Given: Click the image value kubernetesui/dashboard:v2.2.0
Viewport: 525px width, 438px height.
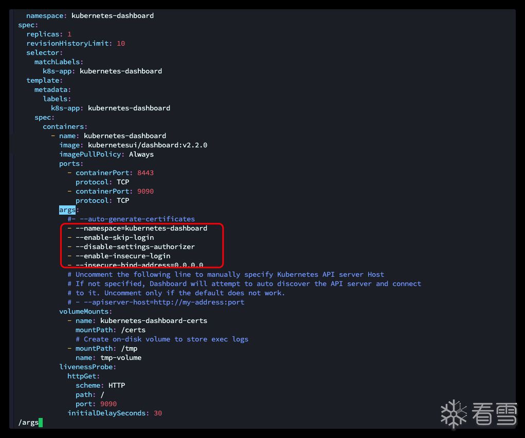Looking at the screenshot, I should click(x=148, y=145).
